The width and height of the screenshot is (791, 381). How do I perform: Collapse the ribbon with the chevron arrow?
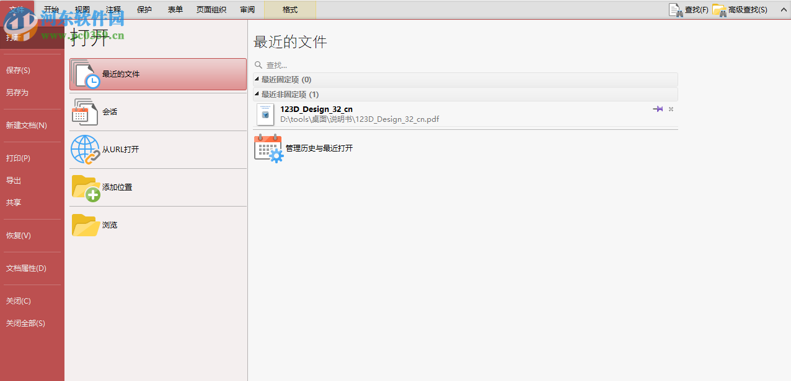784,9
